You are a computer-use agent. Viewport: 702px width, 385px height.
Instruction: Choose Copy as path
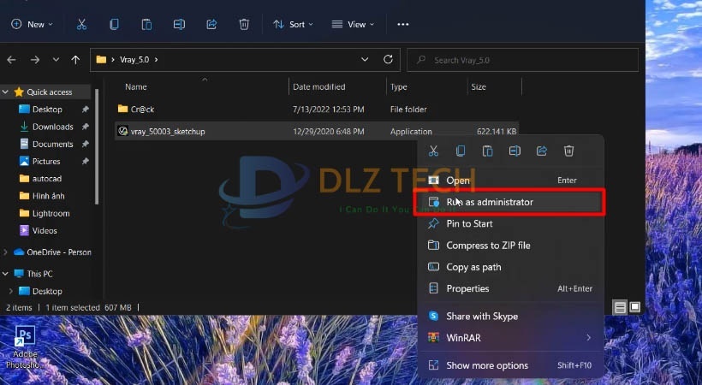click(x=510, y=267)
